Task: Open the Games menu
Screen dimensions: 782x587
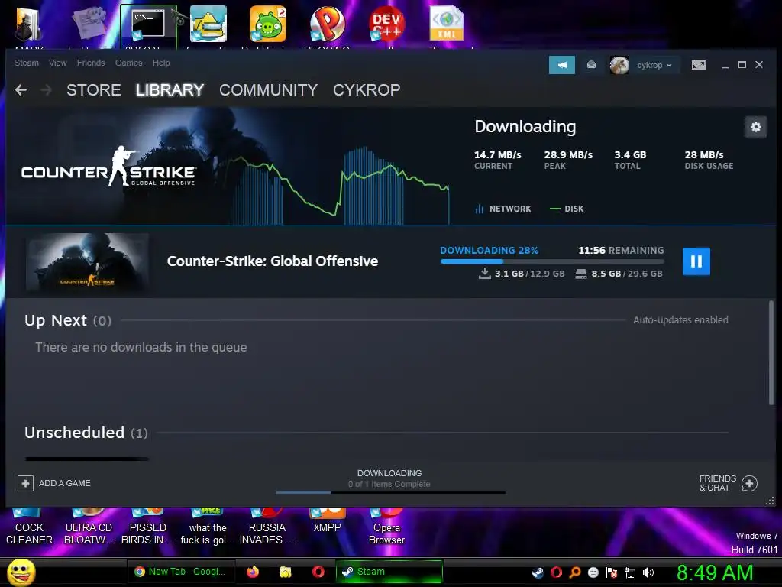Action: click(128, 63)
